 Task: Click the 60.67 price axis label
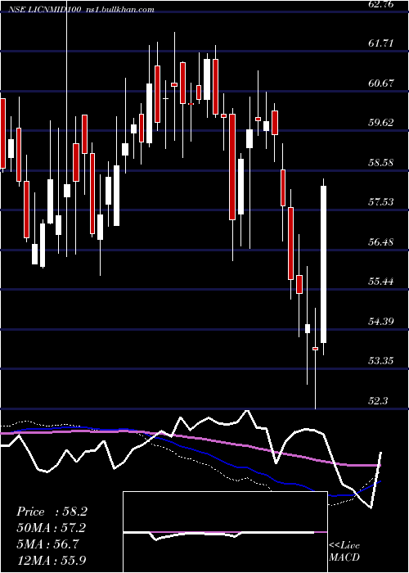click(381, 83)
